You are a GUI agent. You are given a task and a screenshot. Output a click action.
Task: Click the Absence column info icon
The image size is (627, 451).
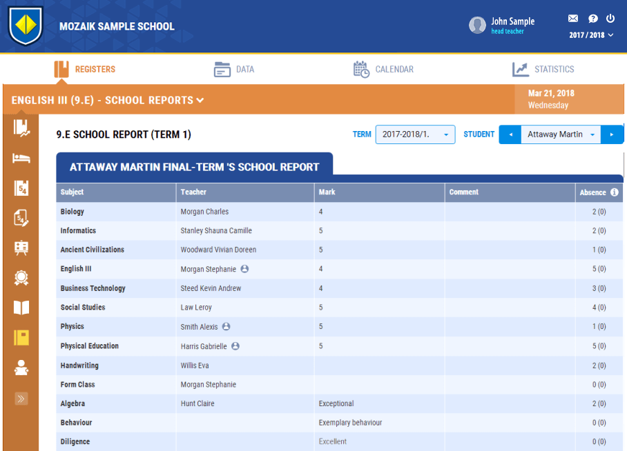(x=614, y=192)
